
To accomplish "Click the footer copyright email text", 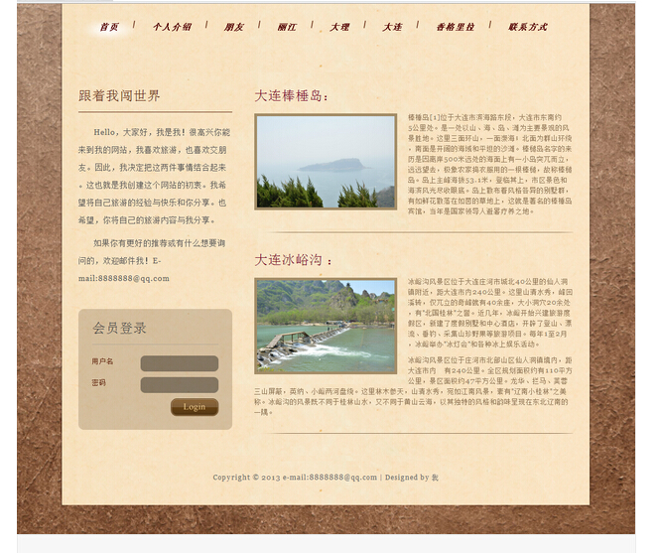I will (330, 478).
